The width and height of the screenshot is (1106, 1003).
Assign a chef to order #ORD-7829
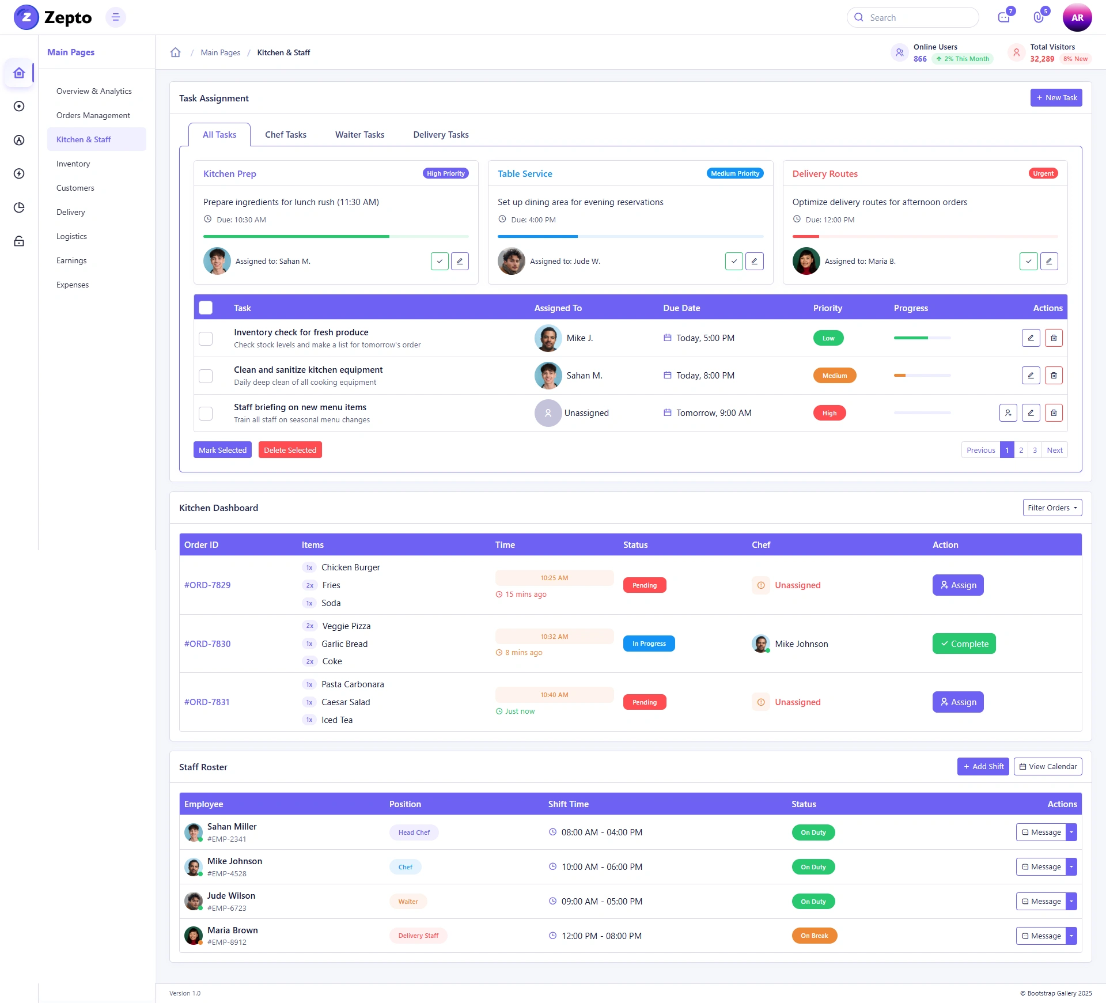958,585
